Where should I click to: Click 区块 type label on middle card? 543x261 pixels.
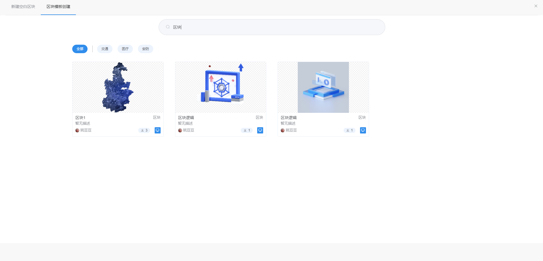tap(259, 117)
